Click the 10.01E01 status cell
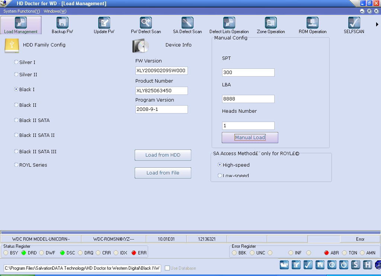Screen dimensions: 381x276 click(x=166, y=239)
